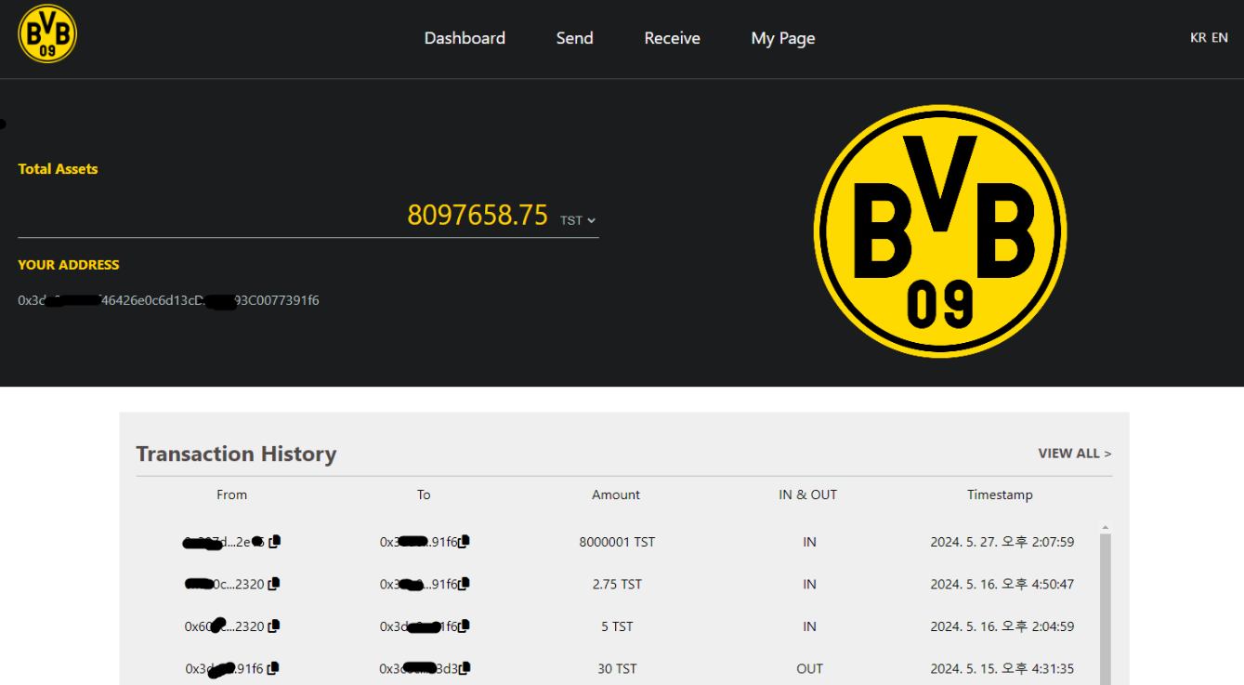Click VIEW ALL for transaction history
This screenshot has height=685, width=1244.
tap(1075, 454)
